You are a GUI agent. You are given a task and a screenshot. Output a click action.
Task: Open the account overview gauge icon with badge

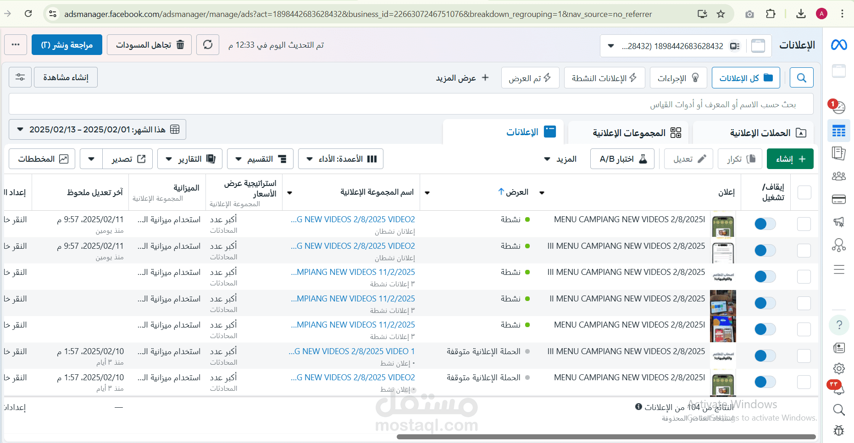tap(838, 107)
